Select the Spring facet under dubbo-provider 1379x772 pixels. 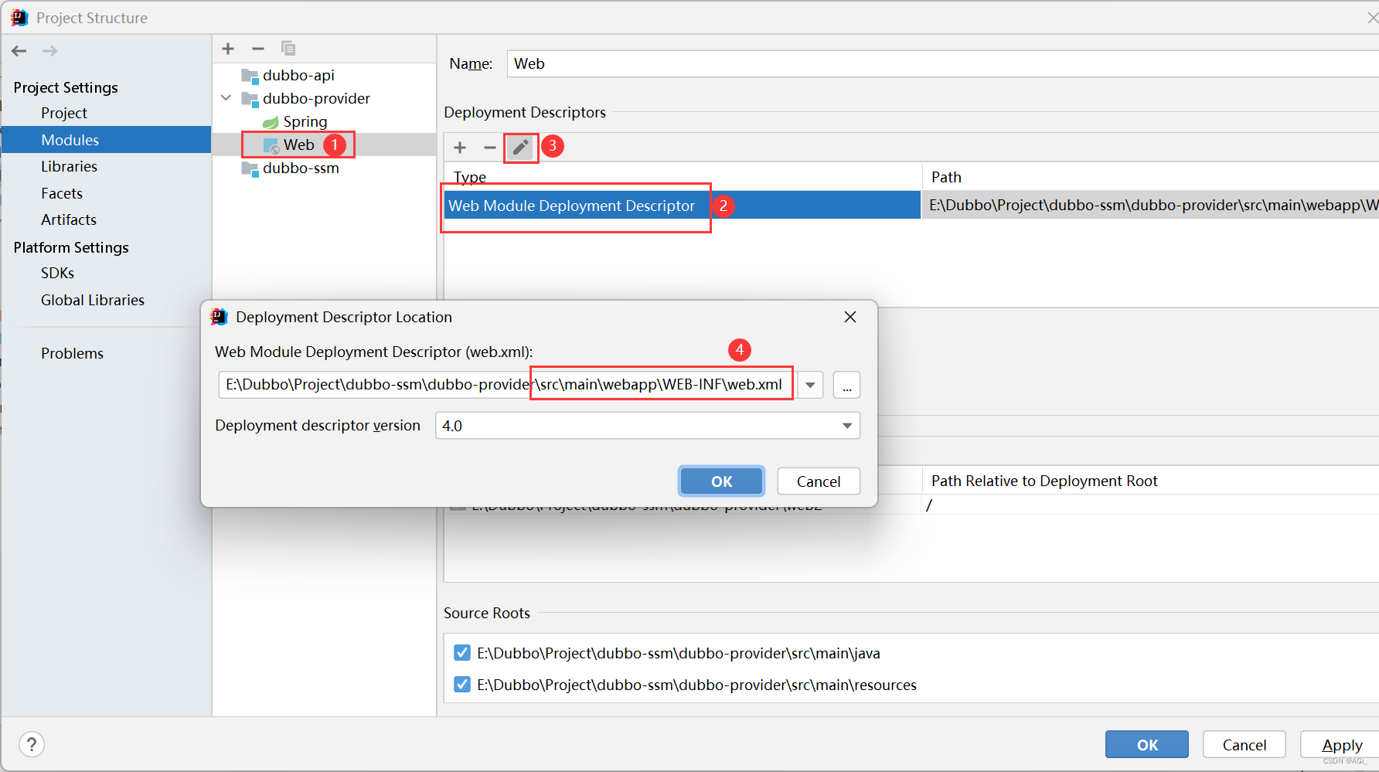305,121
